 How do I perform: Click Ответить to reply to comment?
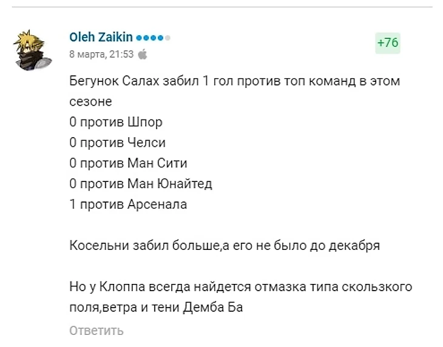[96, 331]
